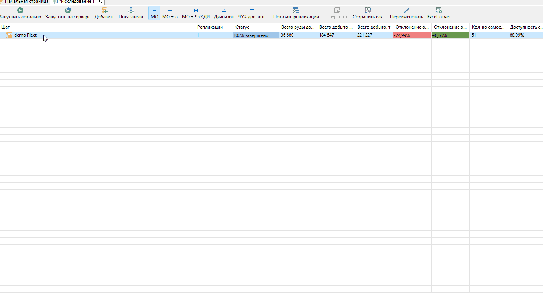The height and width of the screenshot is (293, 543).
Task: Click the Переименовать pencil icon
Action: coord(407,10)
